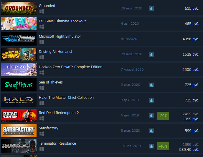Image resolution: width=203 pixels, height=157 pixels.
Task: Click the -40% discount badge on Terminator
Action: point(163,146)
